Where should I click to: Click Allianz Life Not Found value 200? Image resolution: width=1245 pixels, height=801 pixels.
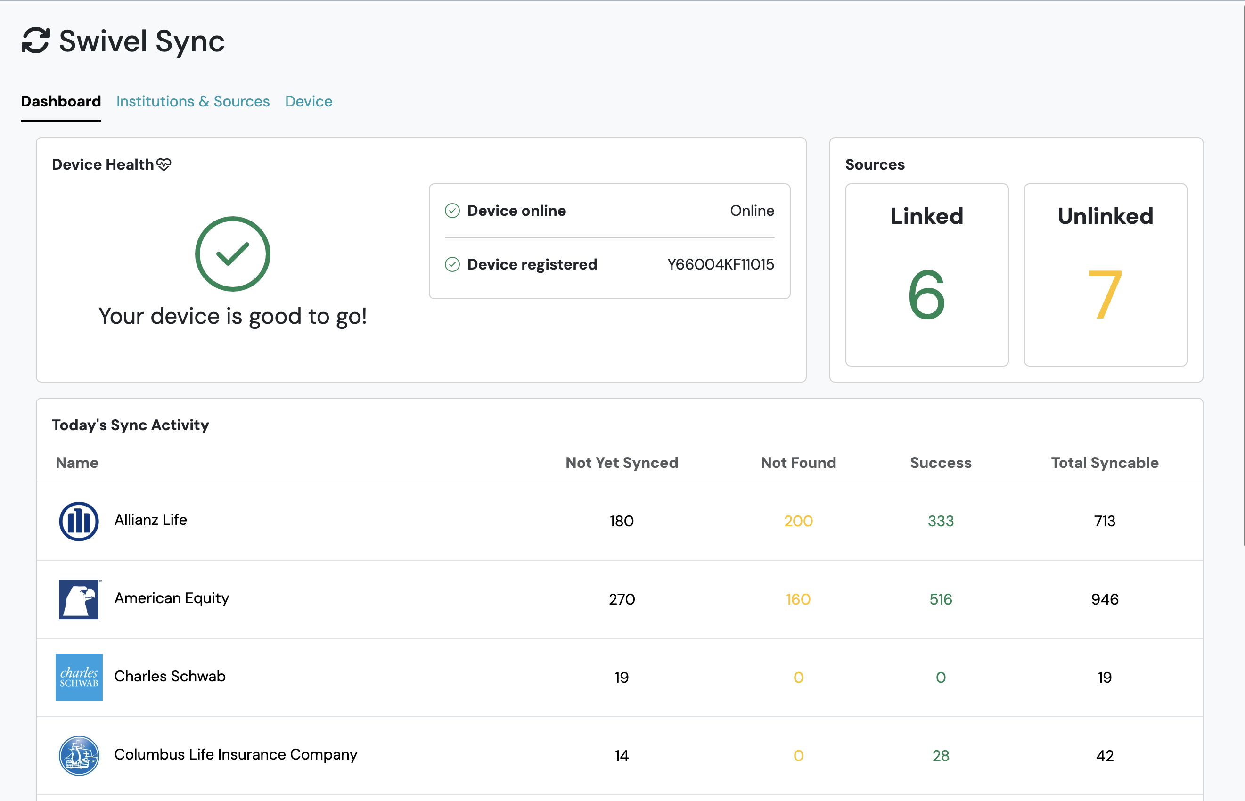(x=798, y=521)
